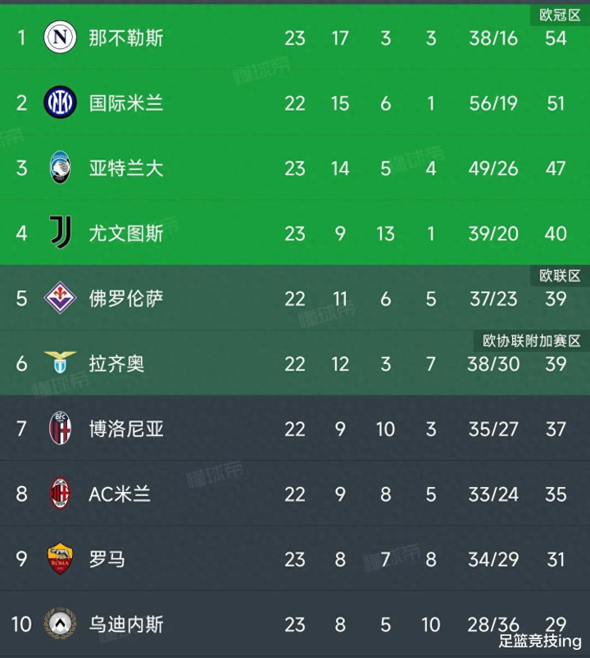This screenshot has width=590, height=658.
Task: Select the 欧协联附加赛区 label
Action: click(x=531, y=340)
